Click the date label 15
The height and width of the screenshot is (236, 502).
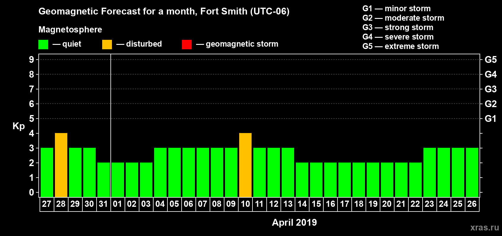[x=316, y=204]
